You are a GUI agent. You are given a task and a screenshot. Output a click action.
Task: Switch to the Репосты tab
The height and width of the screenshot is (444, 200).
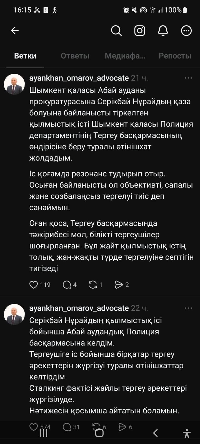coord(175,56)
